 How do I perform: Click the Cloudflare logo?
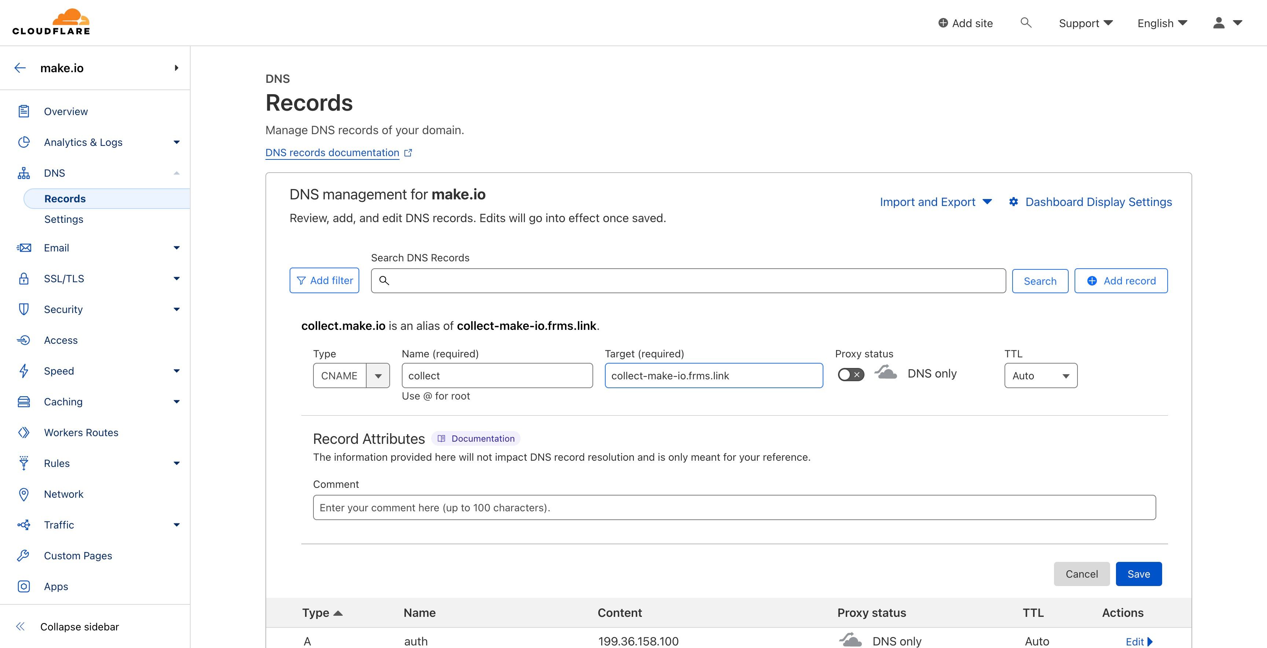coord(51,22)
